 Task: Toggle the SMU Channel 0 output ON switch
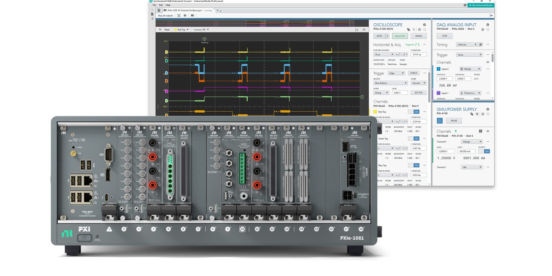pos(484,151)
